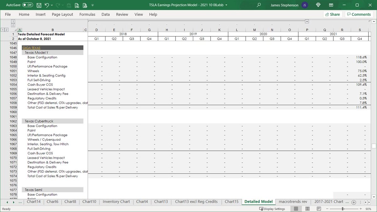
Task: Open the file name dropdown in title
Action: tap(227, 5)
